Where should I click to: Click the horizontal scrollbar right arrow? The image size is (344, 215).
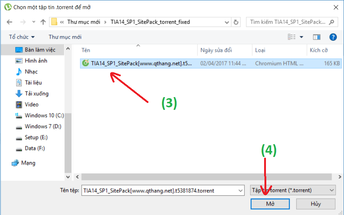340,177
